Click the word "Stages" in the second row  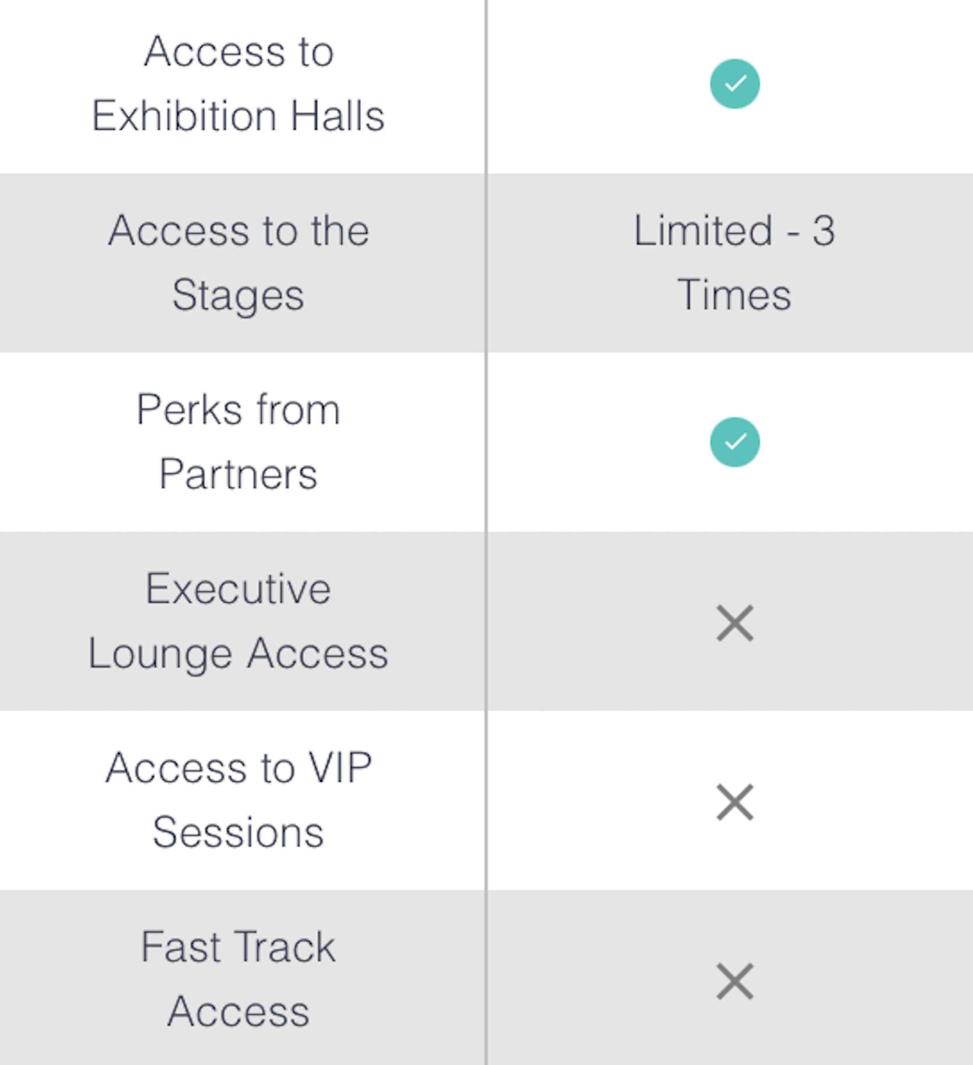pyautogui.click(x=238, y=295)
